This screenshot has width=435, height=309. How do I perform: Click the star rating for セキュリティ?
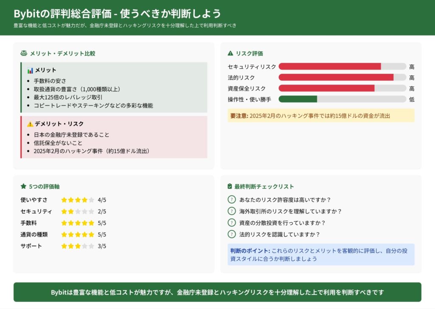click(x=78, y=211)
